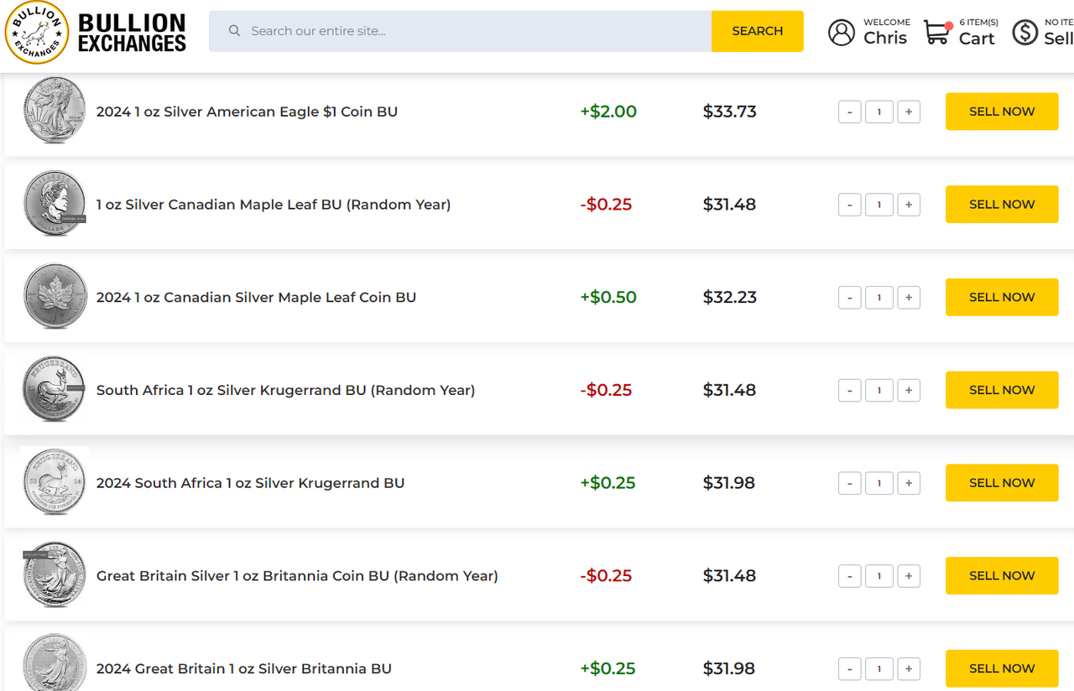Click quantity field for 2024 Silver Britannia

[879, 669]
